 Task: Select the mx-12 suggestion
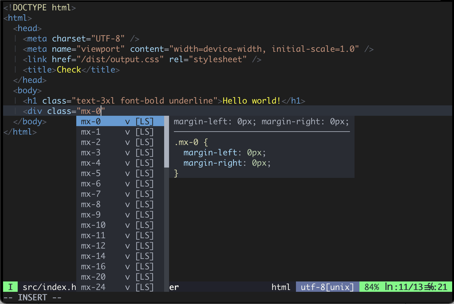pyautogui.click(x=120, y=246)
